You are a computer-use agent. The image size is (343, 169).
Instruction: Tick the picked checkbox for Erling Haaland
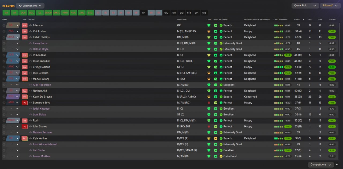click(x=4, y=67)
